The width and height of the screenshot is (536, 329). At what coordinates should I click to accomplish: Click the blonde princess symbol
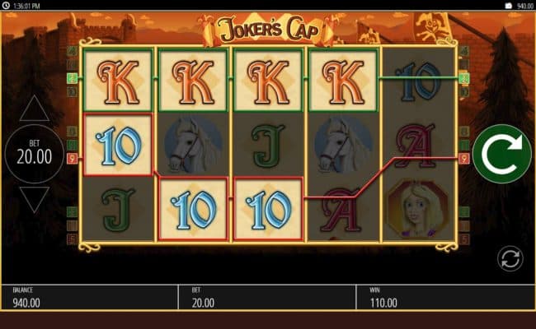(x=417, y=209)
